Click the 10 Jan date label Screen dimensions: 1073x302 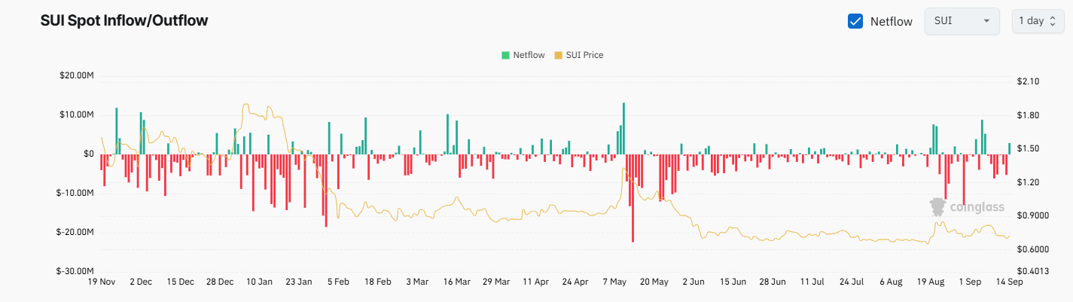coord(259,282)
